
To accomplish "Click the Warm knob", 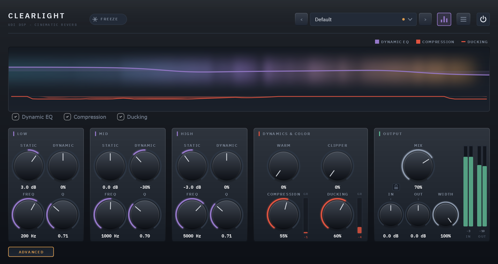I will (284, 166).
